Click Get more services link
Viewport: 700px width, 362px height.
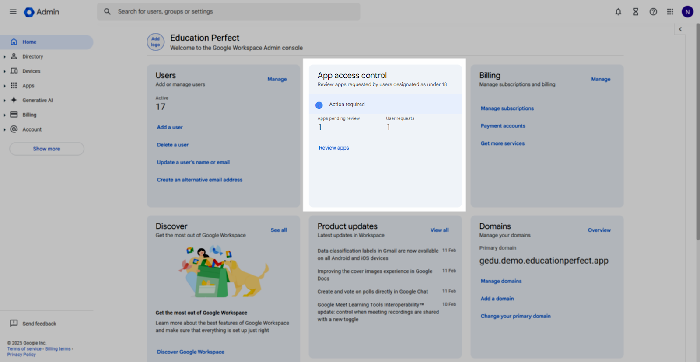point(503,143)
